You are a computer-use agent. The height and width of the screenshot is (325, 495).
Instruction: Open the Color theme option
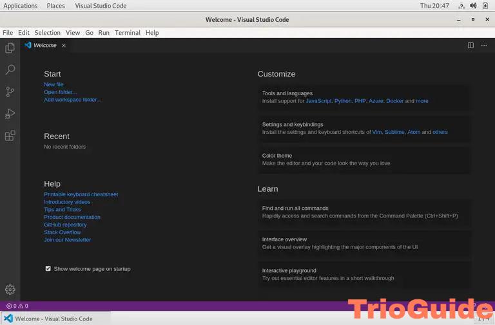coord(364,160)
